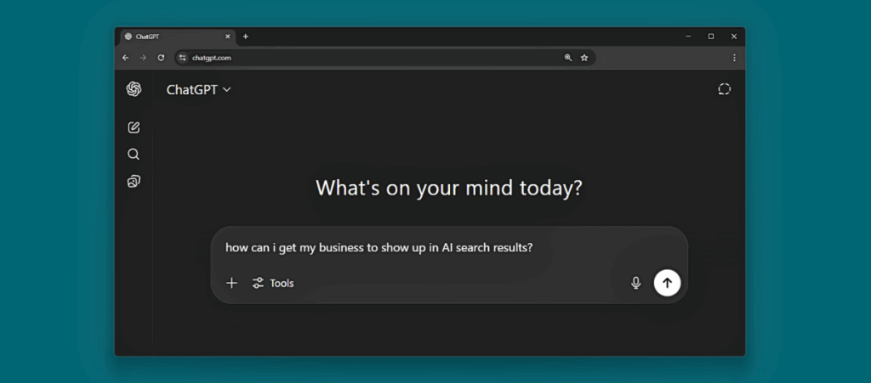Focus the chatgpt.com address bar
The image size is (871, 383).
point(385,58)
